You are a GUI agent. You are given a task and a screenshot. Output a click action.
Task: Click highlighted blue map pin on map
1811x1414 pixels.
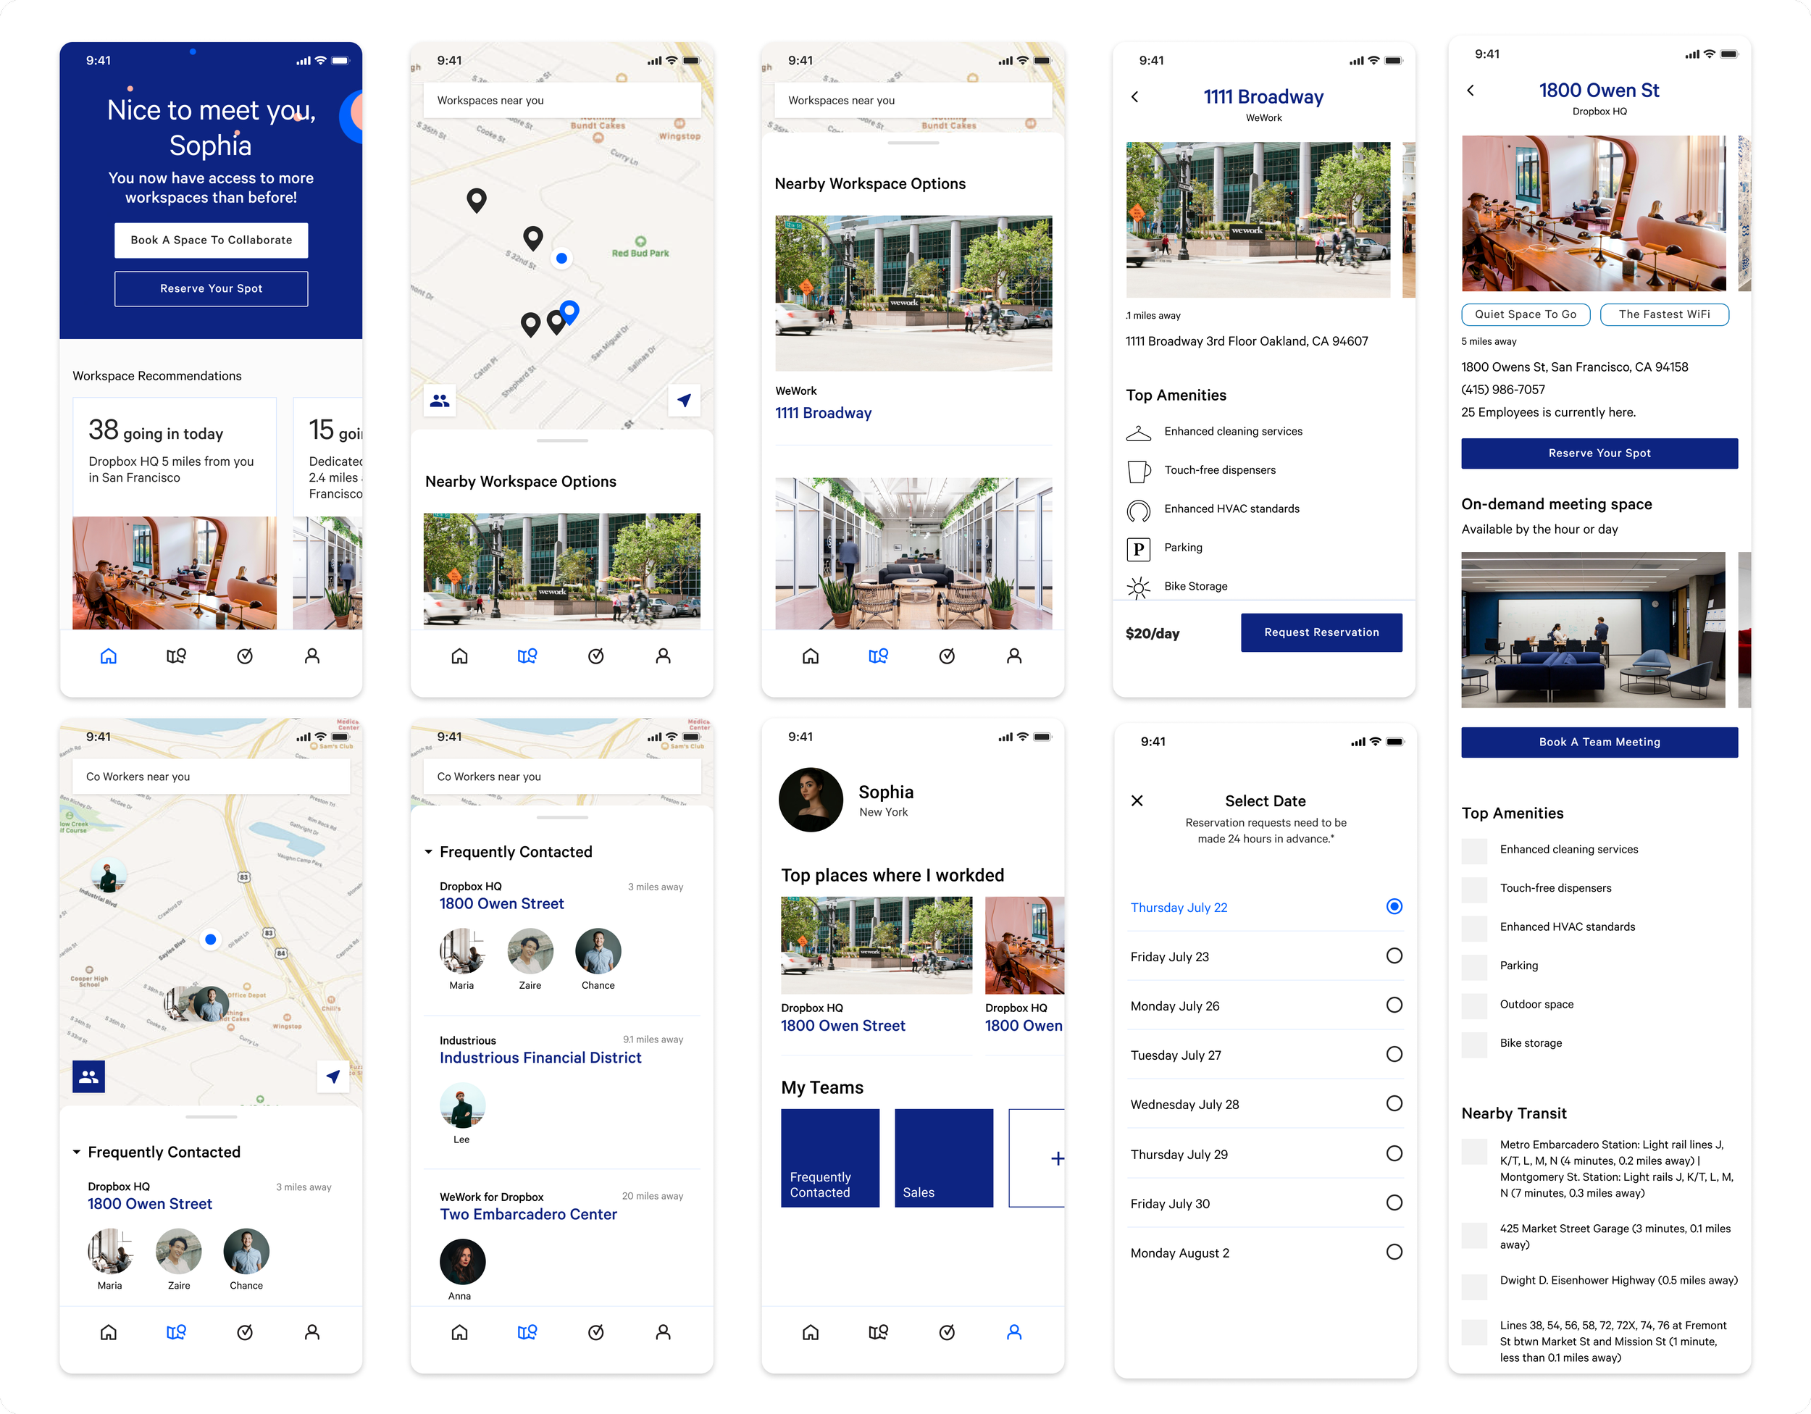(x=569, y=311)
